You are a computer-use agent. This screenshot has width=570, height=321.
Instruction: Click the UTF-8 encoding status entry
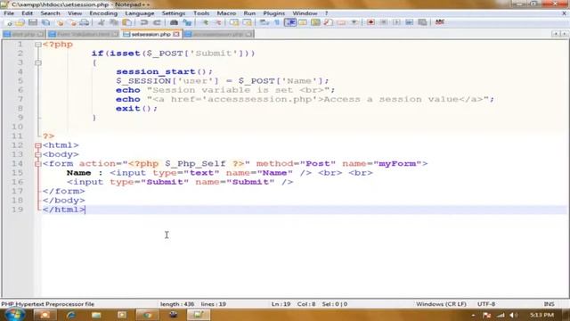point(486,304)
